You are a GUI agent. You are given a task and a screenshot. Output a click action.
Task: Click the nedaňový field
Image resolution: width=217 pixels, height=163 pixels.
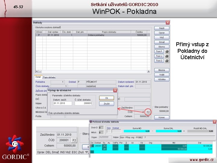(x=101, y=86)
